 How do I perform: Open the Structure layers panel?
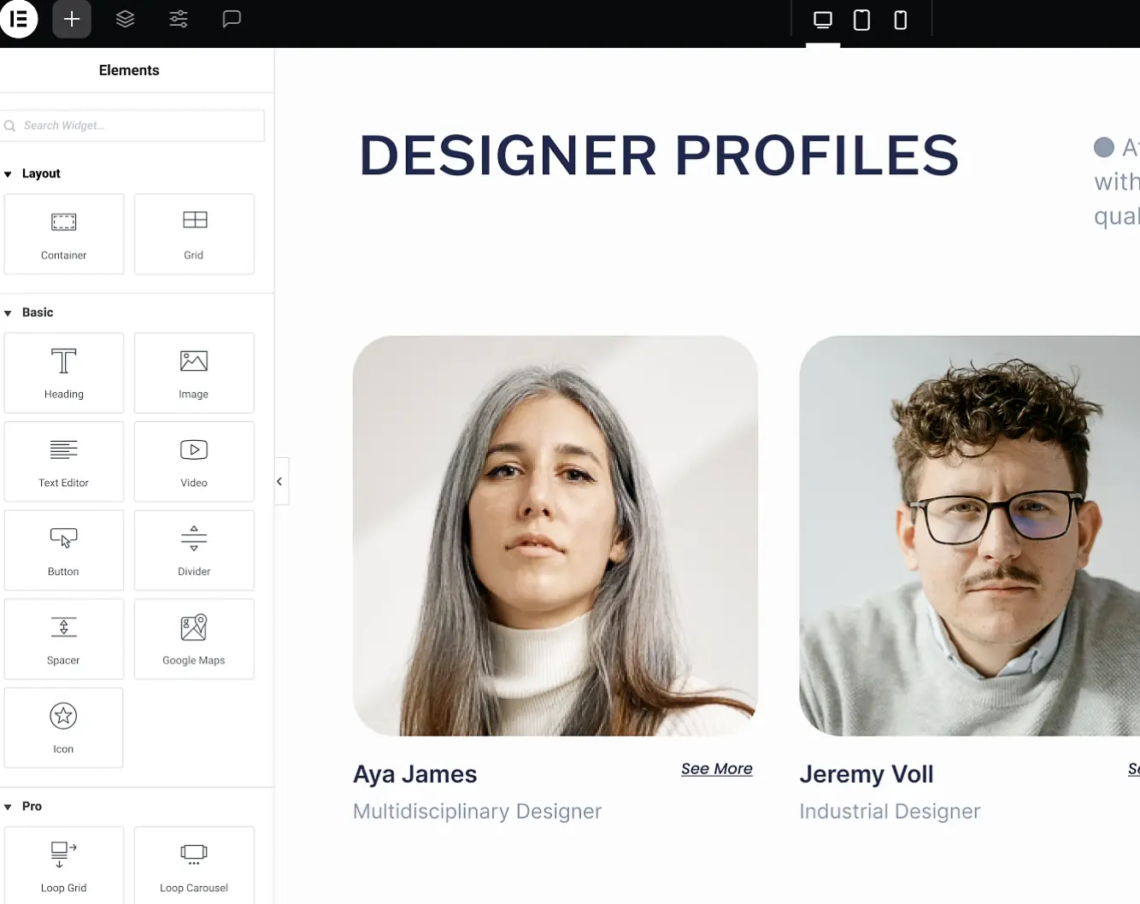[126, 20]
